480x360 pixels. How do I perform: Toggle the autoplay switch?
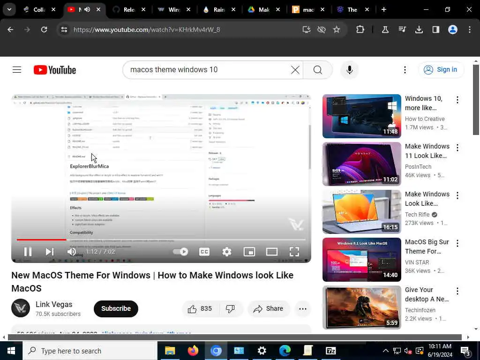180,252
